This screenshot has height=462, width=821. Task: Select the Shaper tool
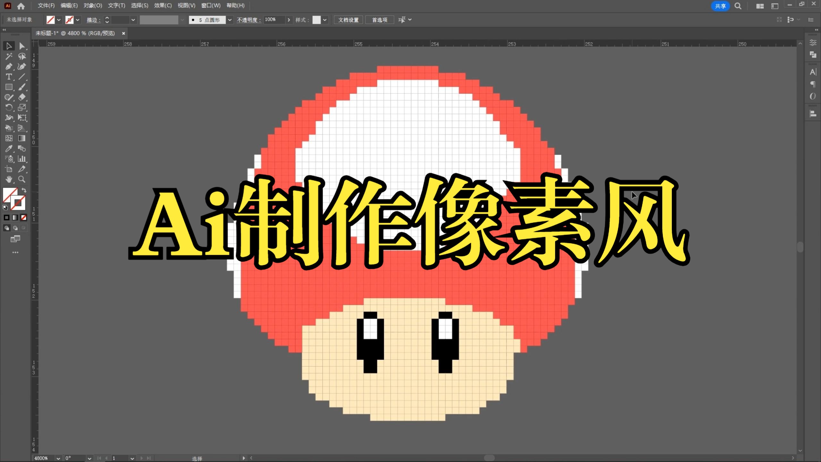(9, 97)
